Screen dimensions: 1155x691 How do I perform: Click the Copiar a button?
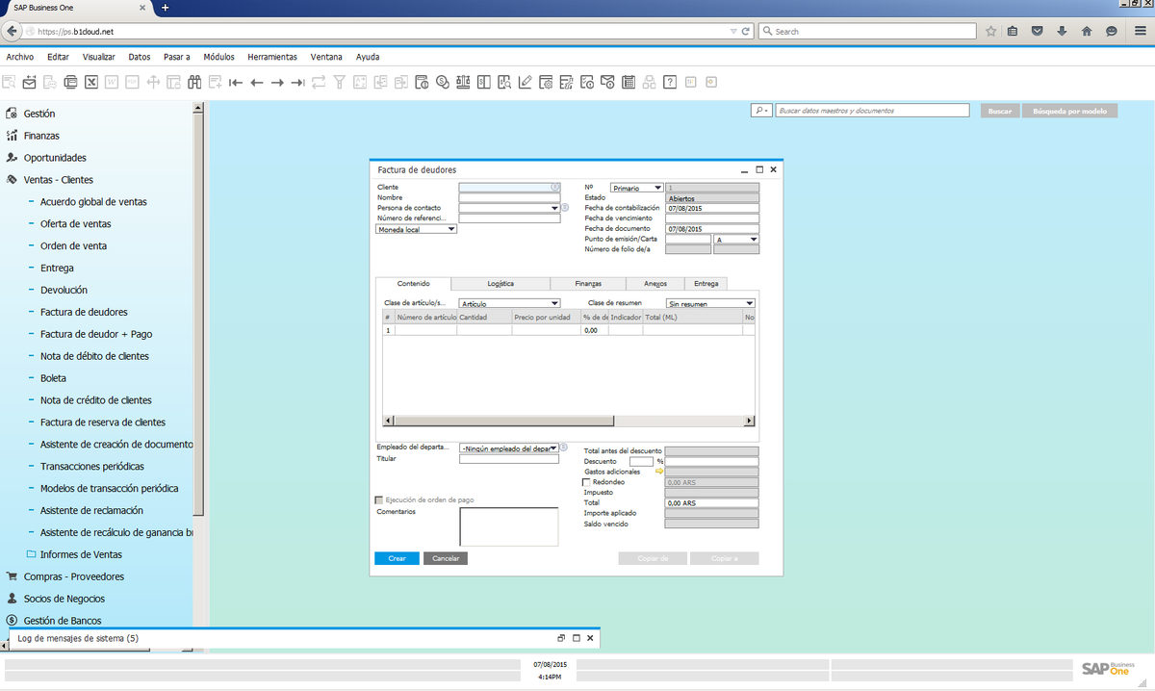coord(724,558)
